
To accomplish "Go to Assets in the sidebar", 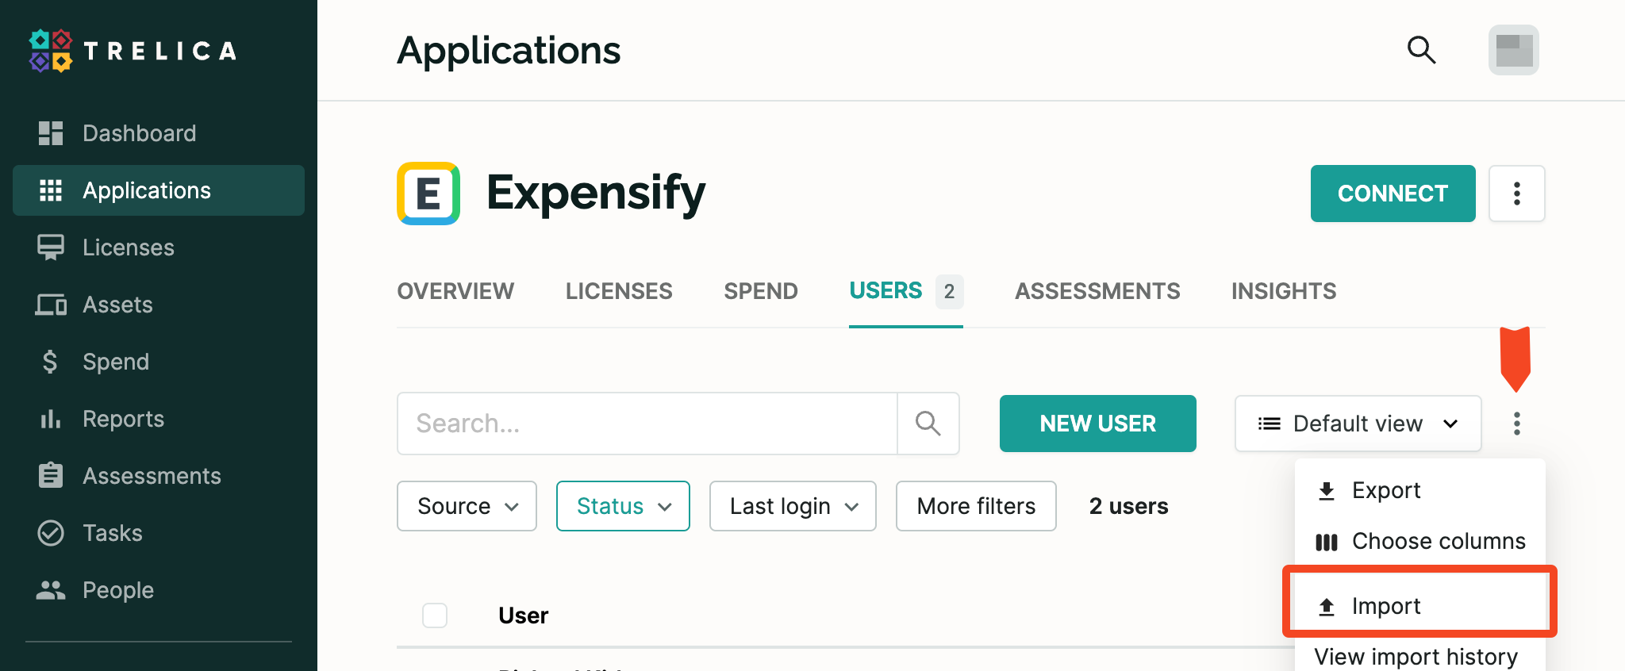I will click(x=159, y=305).
